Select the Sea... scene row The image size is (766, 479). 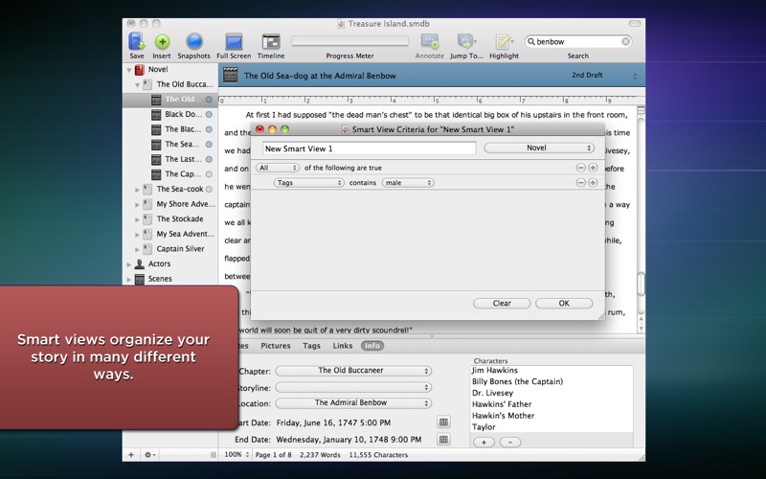pyautogui.click(x=181, y=145)
